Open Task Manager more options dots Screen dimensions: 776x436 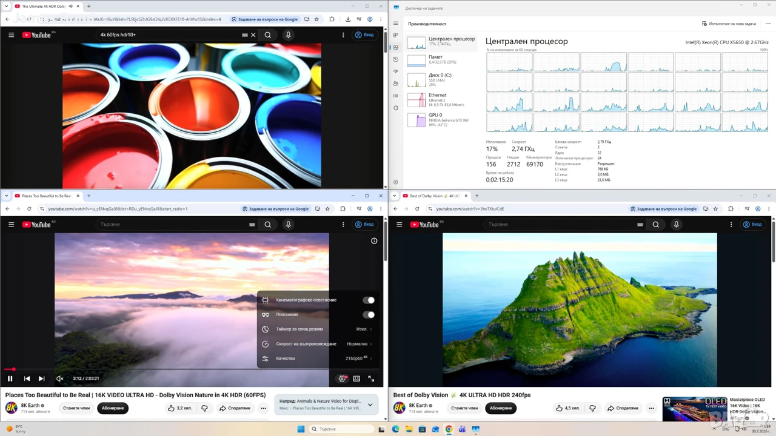(x=768, y=24)
